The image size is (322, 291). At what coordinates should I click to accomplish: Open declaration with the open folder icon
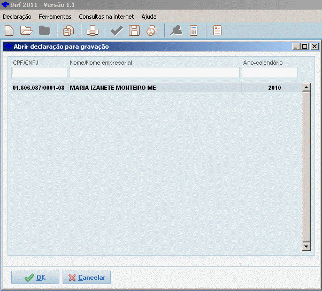click(x=27, y=30)
